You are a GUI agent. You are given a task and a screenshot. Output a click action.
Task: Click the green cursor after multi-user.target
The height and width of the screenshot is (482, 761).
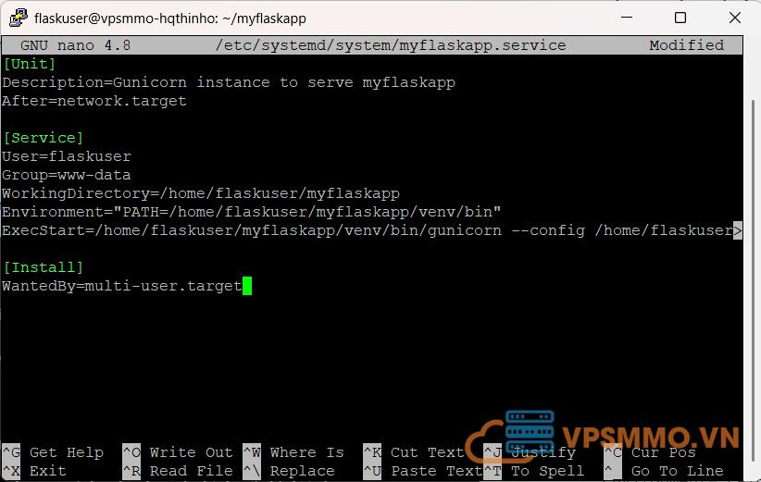(x=247, y=286)
